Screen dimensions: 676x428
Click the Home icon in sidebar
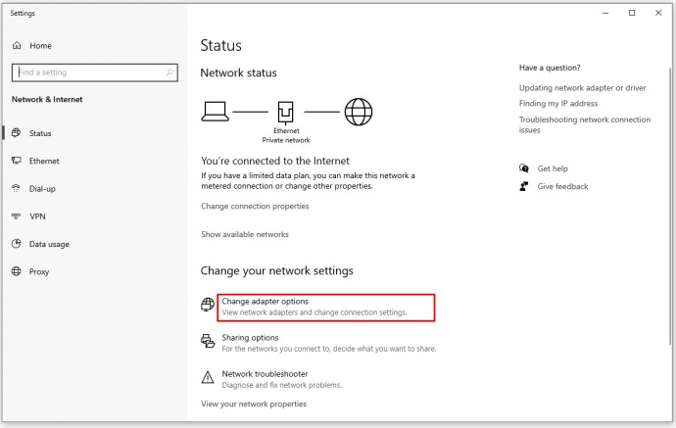click(x=17, y=45)
